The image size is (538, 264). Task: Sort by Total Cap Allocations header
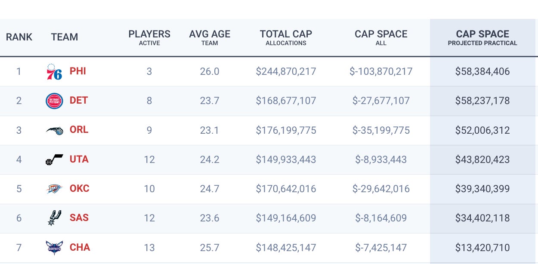click(286, 37)
